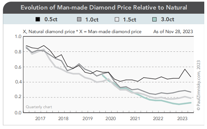This screenshot has height=129, width=207.
Task: Click the 1.0 y-axis value
Action: click(x=18, y=37)
